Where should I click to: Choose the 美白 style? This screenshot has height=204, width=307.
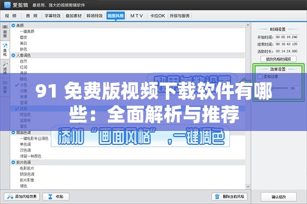pyautogui.click(x=23, y=43)
